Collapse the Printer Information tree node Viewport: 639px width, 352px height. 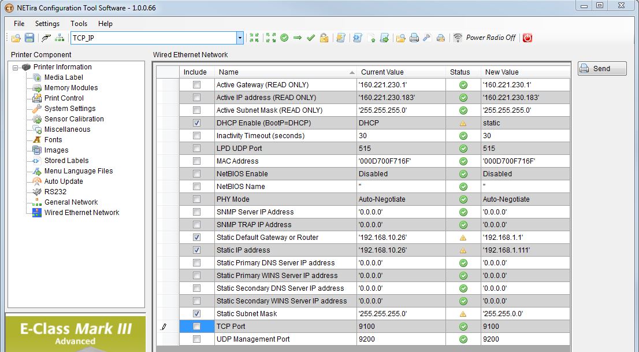(16, 67)
